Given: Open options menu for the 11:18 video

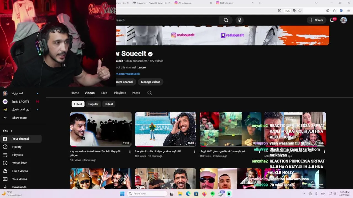Looking at the screenshot, I should tap(130, 151).
